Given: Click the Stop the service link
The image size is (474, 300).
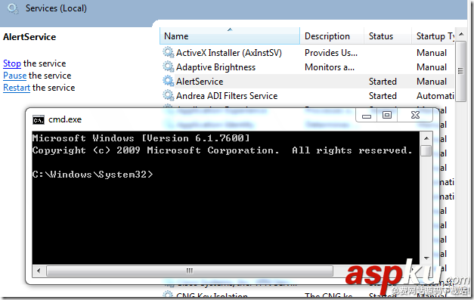Looking at the screenshot, I should click(x=12, y=63).
